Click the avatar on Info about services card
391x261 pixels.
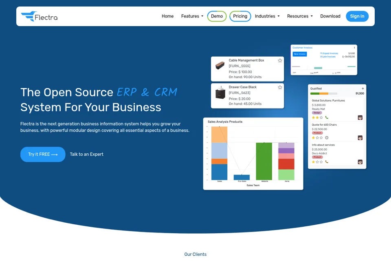tap(360, 162)
